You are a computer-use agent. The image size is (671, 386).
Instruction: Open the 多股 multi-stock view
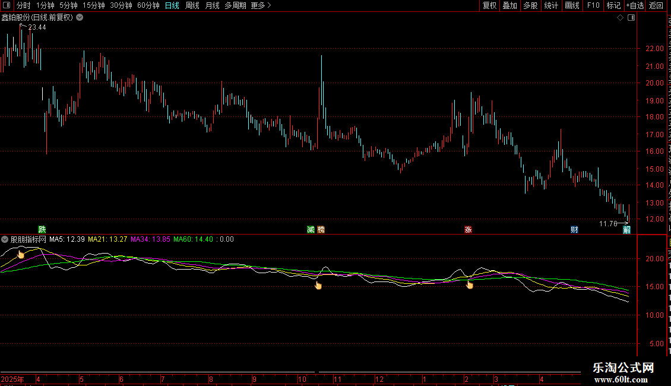530,5
